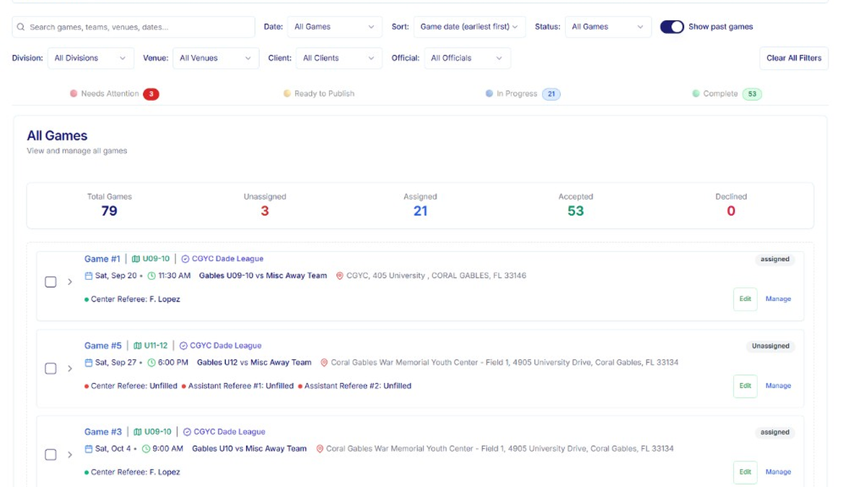Viewport: 866px width, 487px height.
Task: Open the Sort dropdown
Action: click(470, 27)
